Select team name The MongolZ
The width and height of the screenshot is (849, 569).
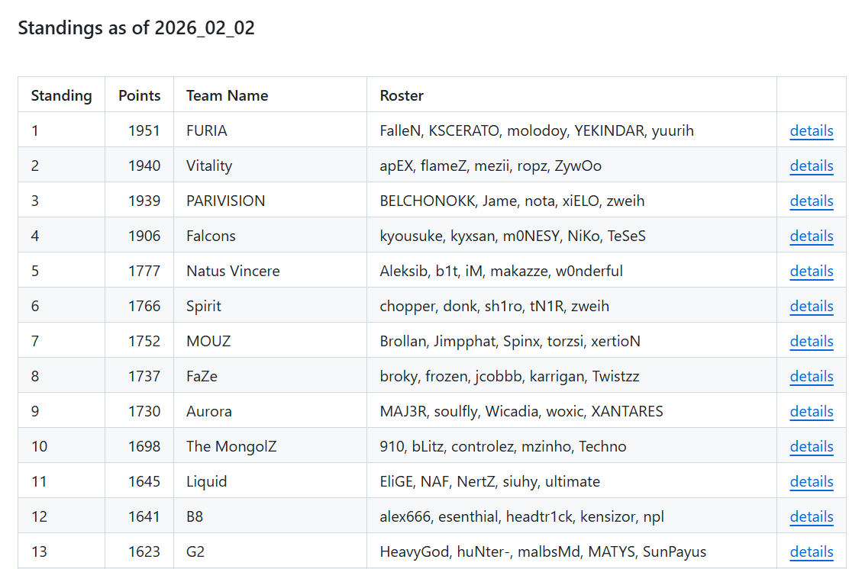(x=231, y=447)
